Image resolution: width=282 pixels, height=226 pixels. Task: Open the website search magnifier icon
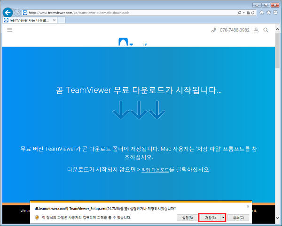click(x=266, y=30)
